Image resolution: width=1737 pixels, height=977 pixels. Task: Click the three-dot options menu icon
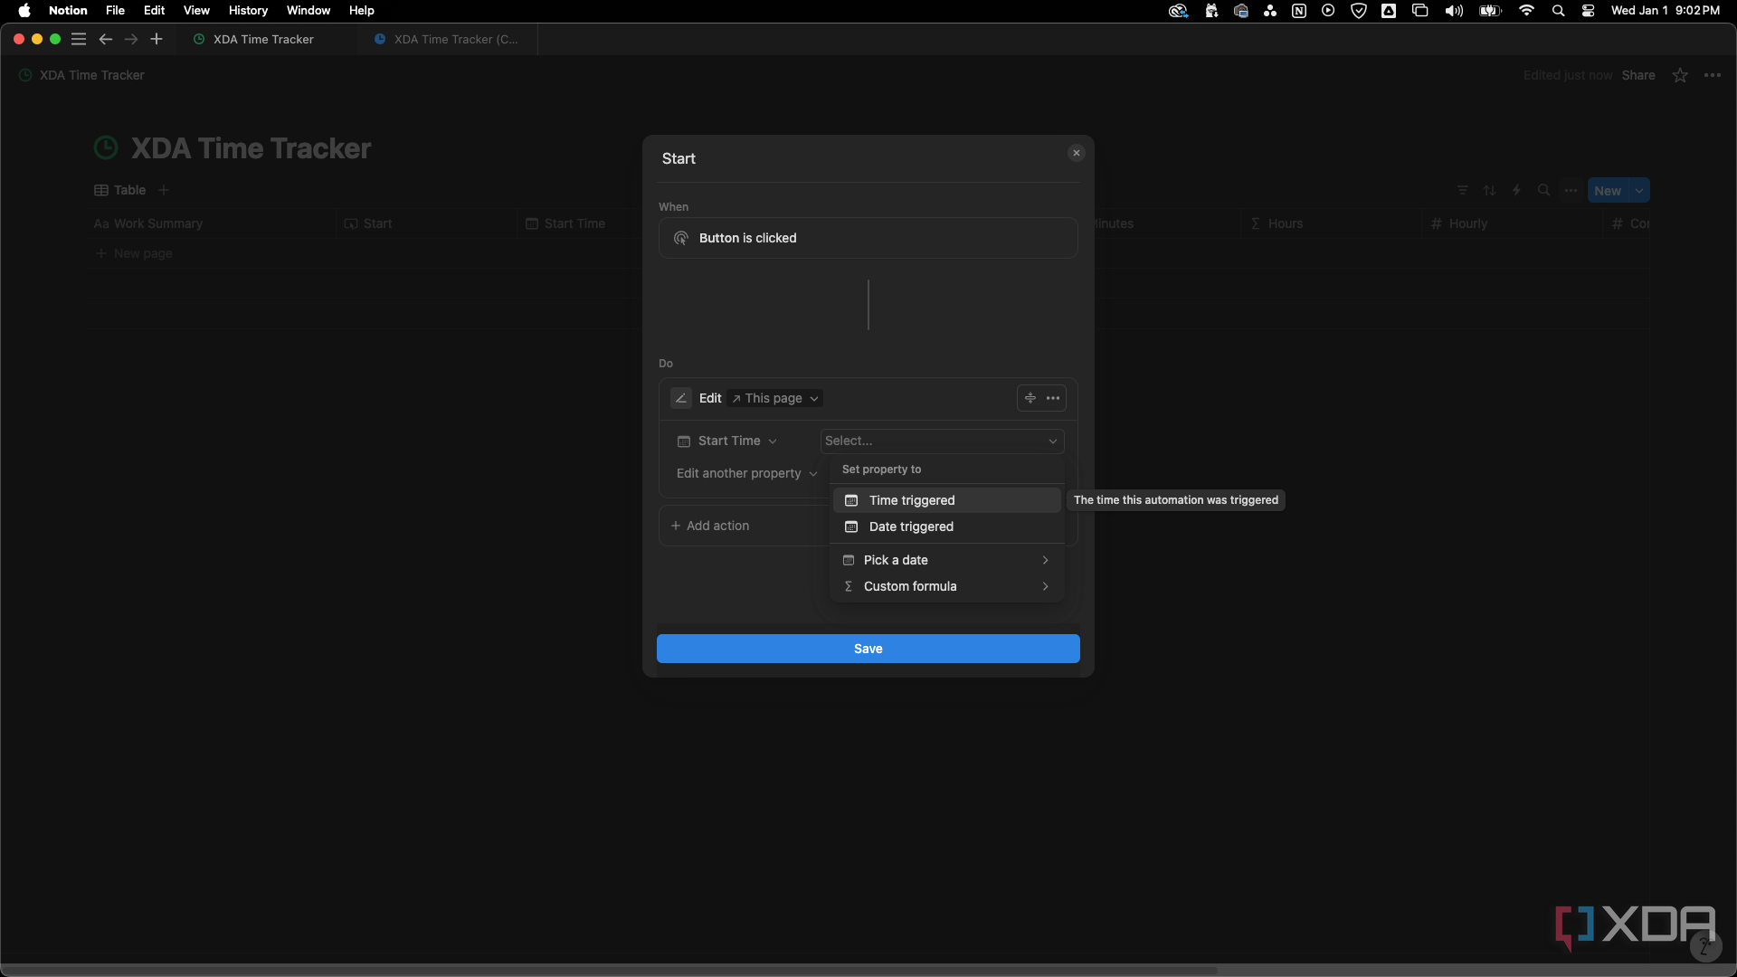click(1053, 397)
